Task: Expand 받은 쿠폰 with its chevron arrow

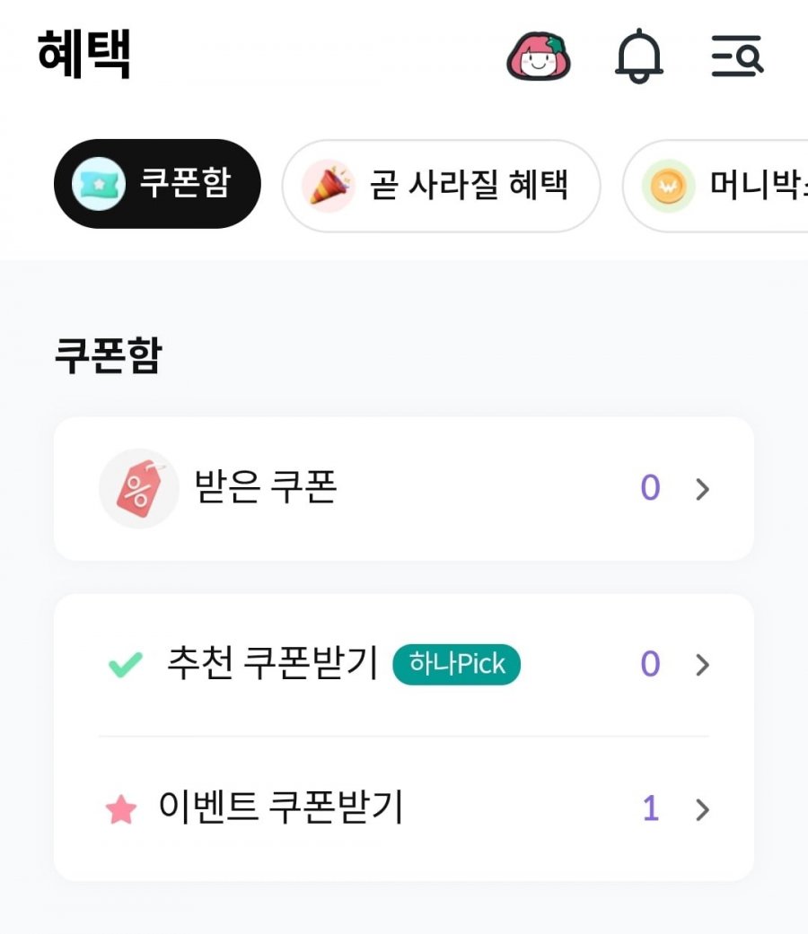Action: pyautogui.click(x=703, y=489)
